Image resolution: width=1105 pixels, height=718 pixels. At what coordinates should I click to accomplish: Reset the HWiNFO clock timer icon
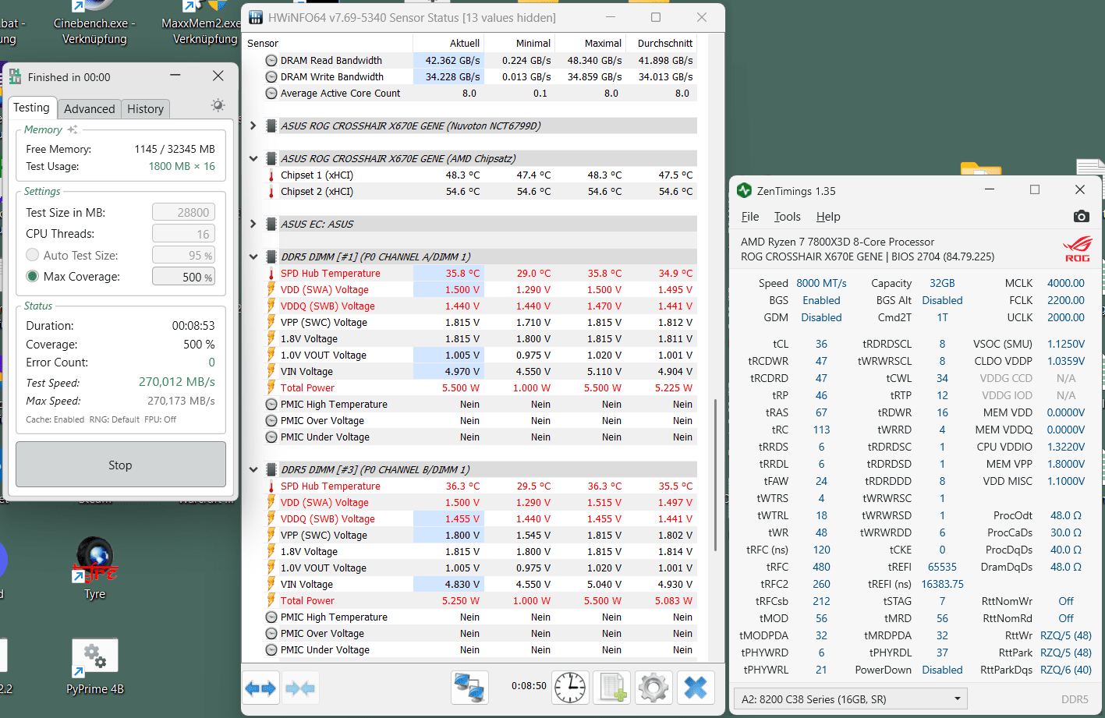coord(570,688)
